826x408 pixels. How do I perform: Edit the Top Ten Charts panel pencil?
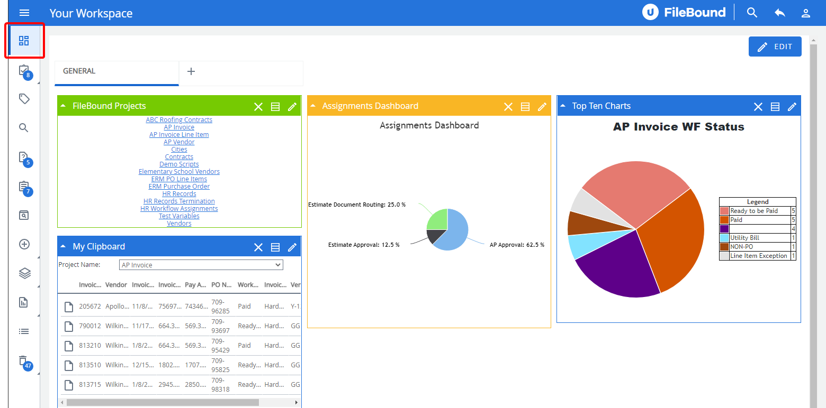(792, 107)
